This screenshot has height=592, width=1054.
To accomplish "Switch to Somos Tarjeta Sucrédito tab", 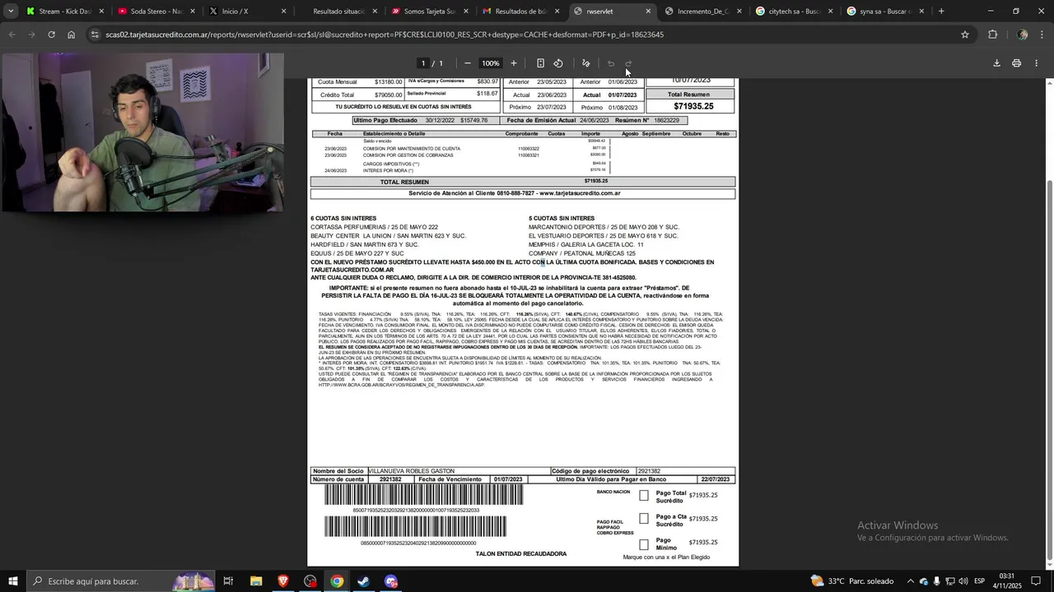I will pyautogui.click(x=429, y=12).
